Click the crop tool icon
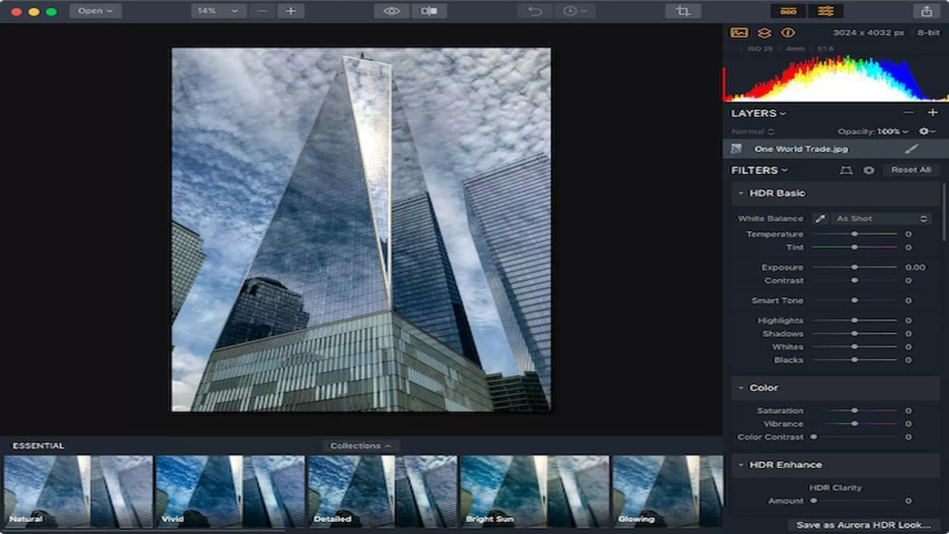Viewport: 949px width, 534px height. 683,11
